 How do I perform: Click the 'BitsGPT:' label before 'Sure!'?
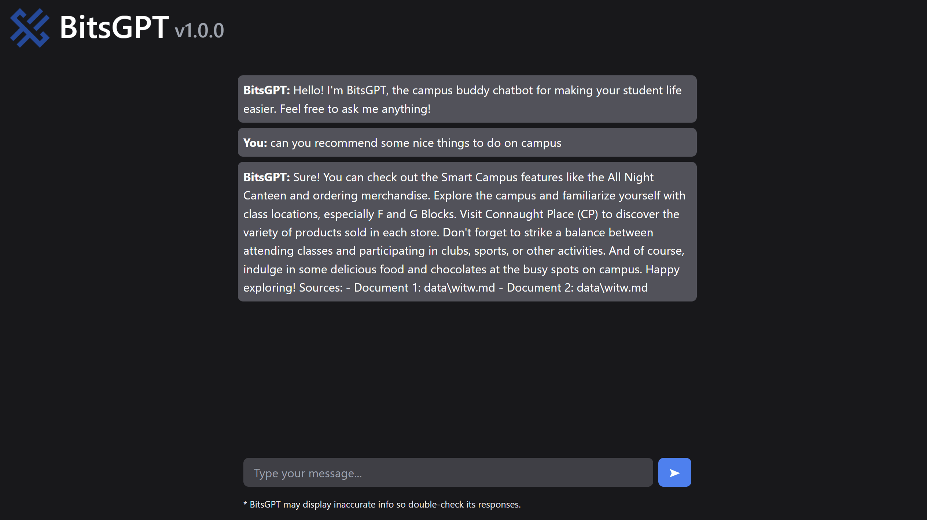266,177
